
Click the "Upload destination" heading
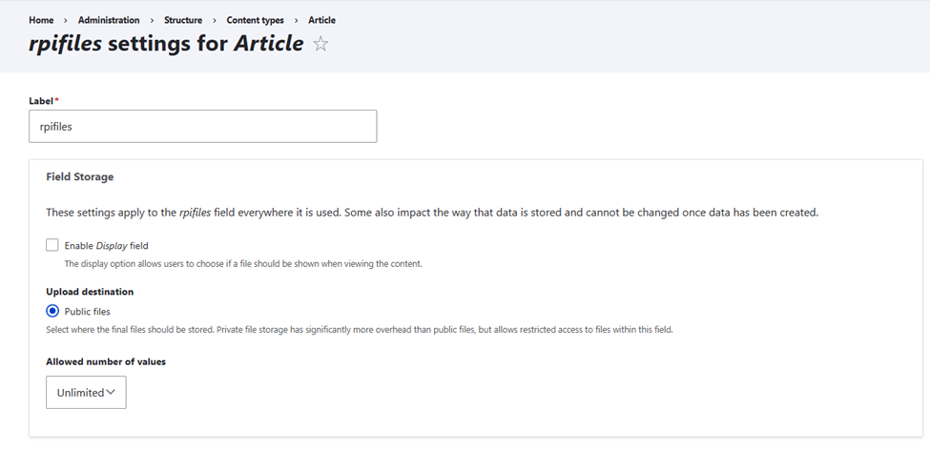[x=90, y=291]
